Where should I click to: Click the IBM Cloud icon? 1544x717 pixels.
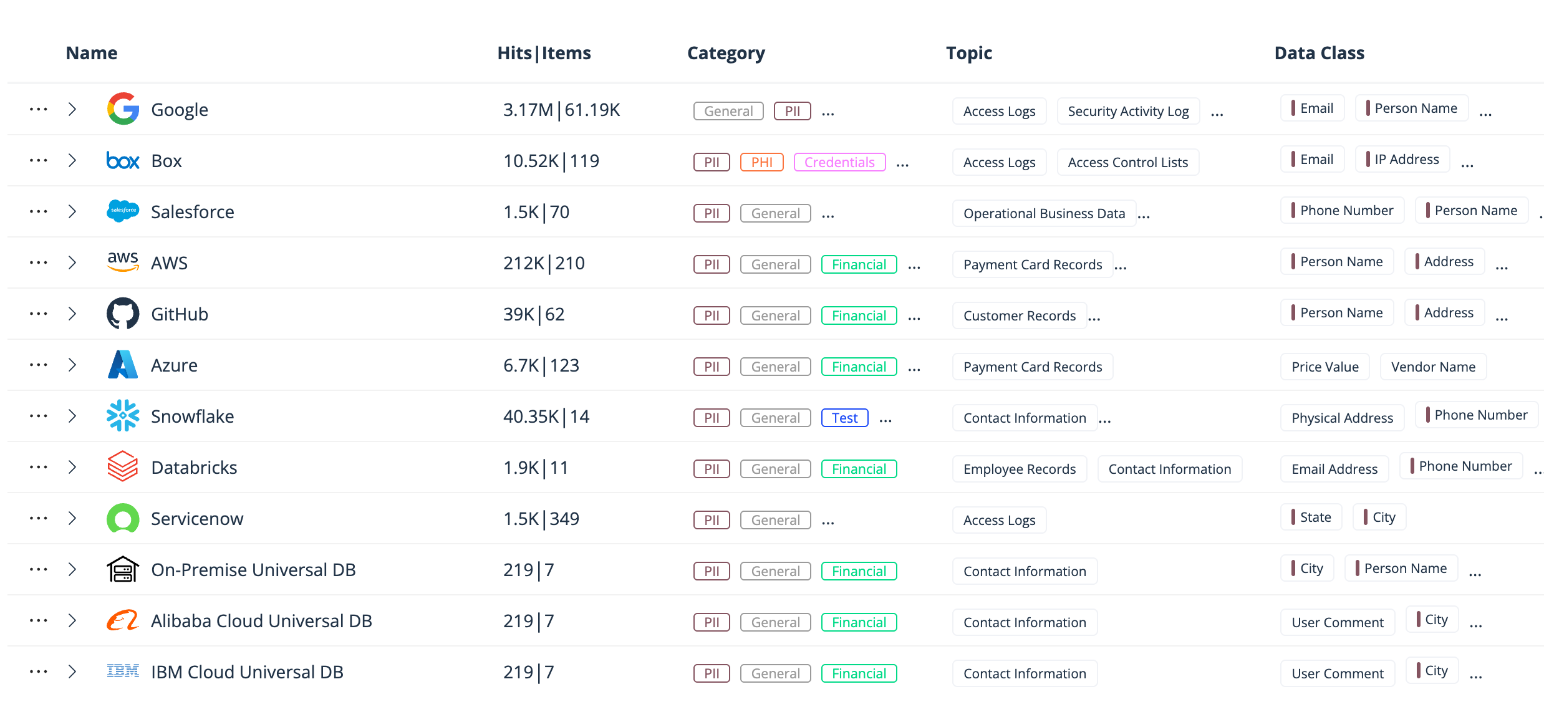pyautogui.click(x=122, y=671)
